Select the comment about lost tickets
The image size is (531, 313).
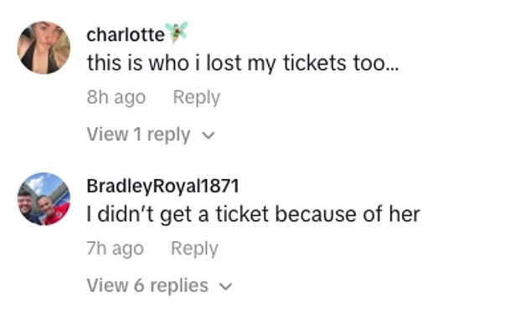[243, 64]
